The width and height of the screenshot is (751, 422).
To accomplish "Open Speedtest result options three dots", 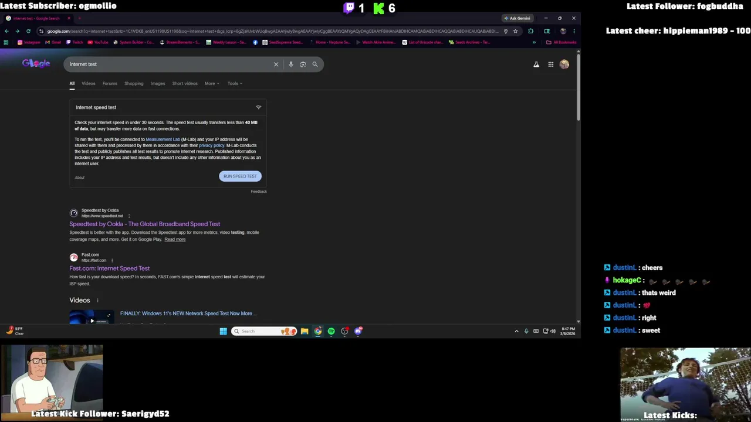I will 129,216.
